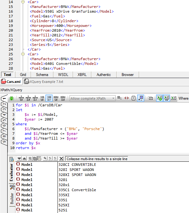
Task: Click the green bug debugger icon
Action: pos(11,98)
